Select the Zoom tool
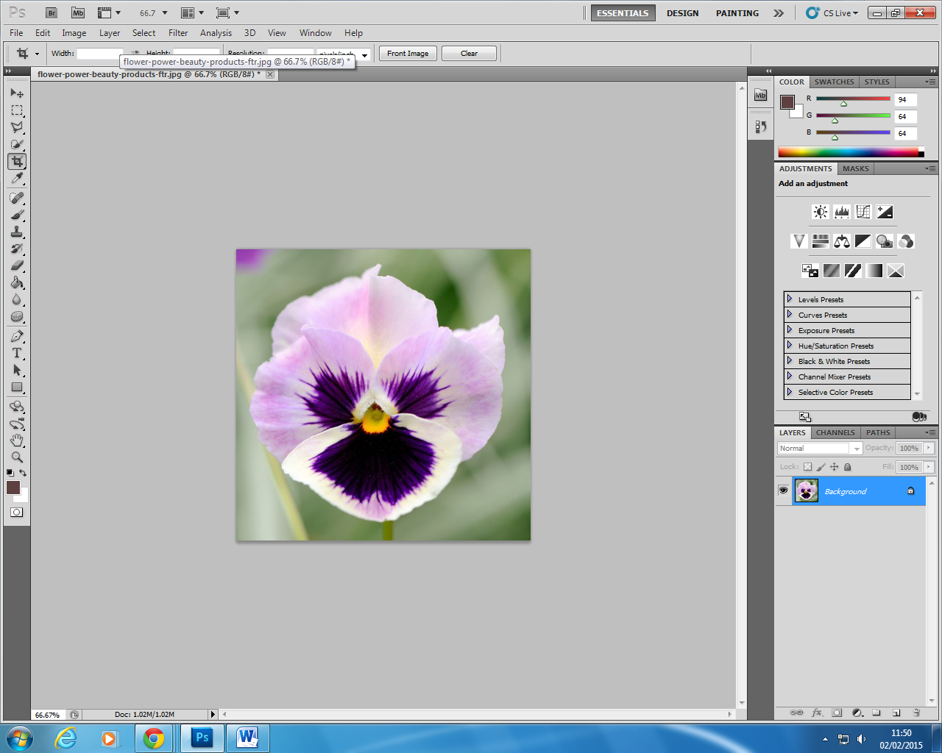942x753 pixels. point(16,456)
